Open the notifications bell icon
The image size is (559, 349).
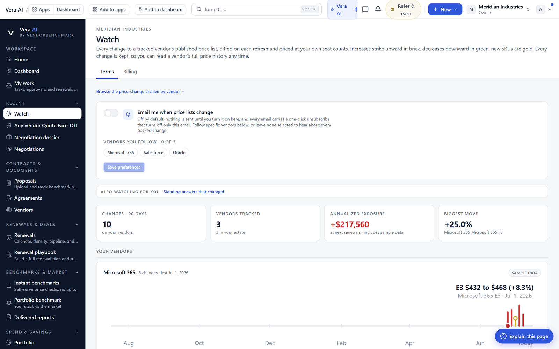click(x=378, y=9)
